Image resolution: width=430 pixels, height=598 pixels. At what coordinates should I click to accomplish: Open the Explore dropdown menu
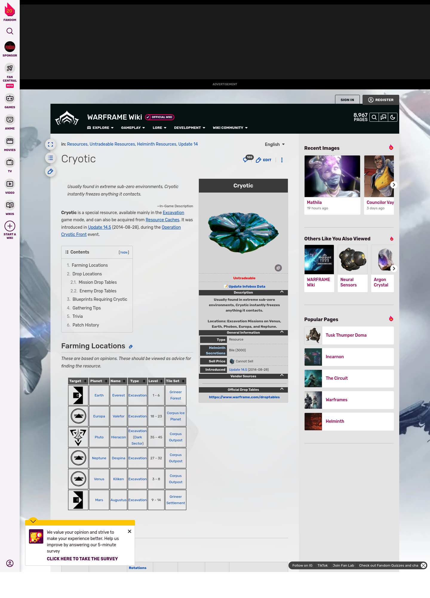pos(100,128)
